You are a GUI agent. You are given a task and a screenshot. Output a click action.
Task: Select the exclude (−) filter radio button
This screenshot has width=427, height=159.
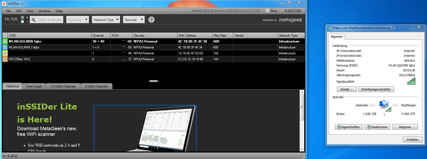coord(22,22)
